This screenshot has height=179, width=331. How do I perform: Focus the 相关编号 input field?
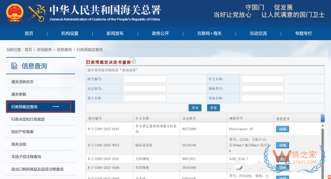click(x=145, y=79)
